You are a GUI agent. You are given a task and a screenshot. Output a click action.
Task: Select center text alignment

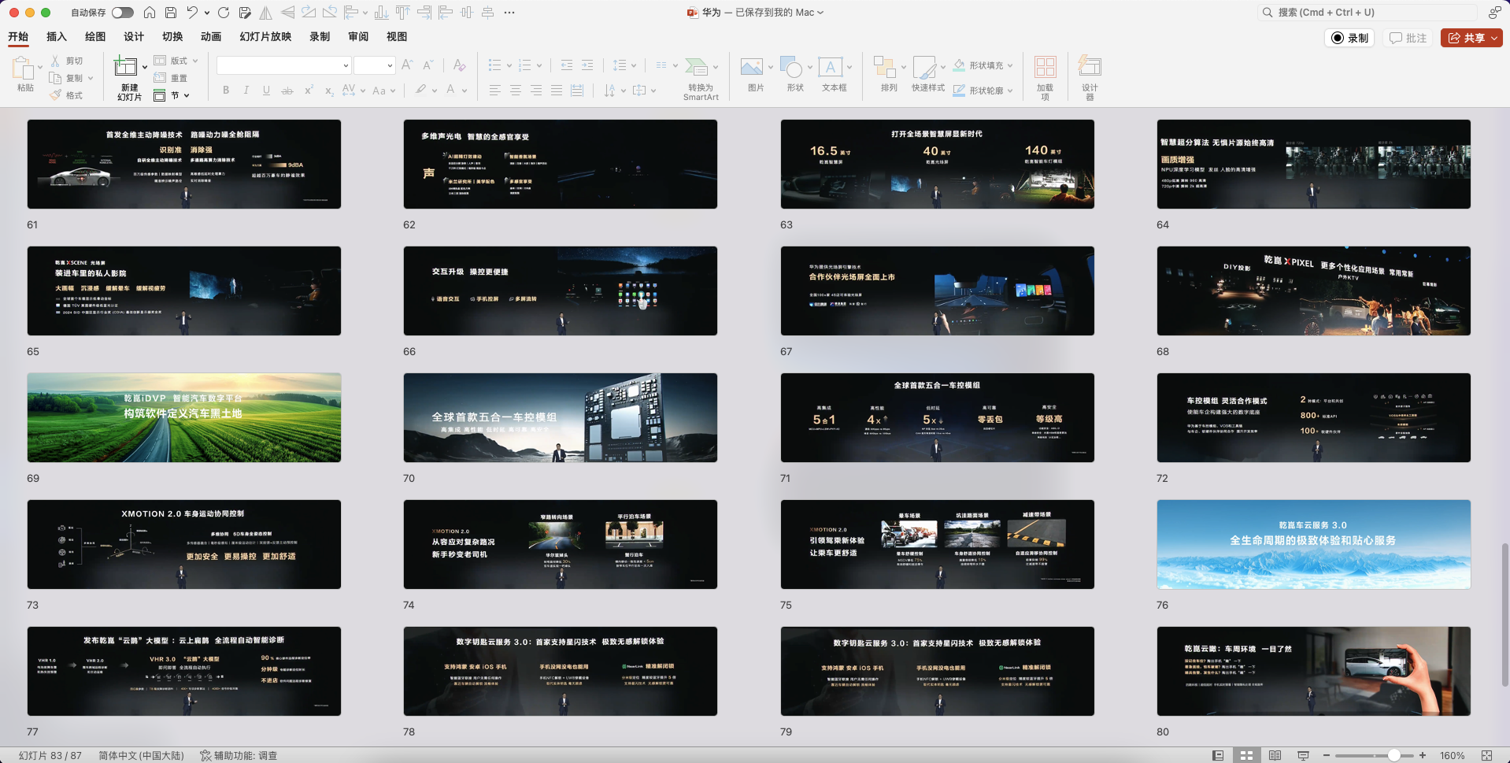(x=516, y=91)
